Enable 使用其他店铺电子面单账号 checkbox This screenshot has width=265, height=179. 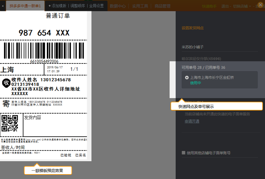pyautogui.click(x=184, y=153)
